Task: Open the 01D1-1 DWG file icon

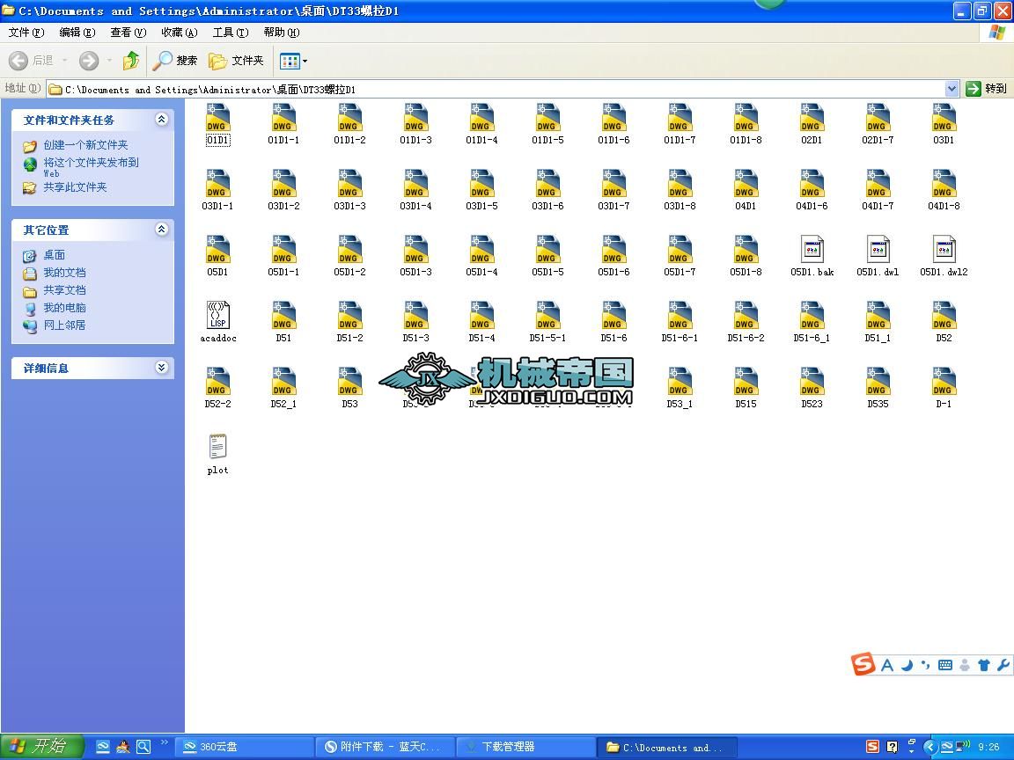Action: click(x=283, y=119)
